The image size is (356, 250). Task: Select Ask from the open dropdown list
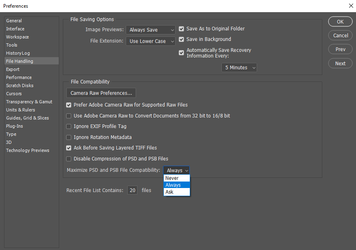click(x=177, y=192)
